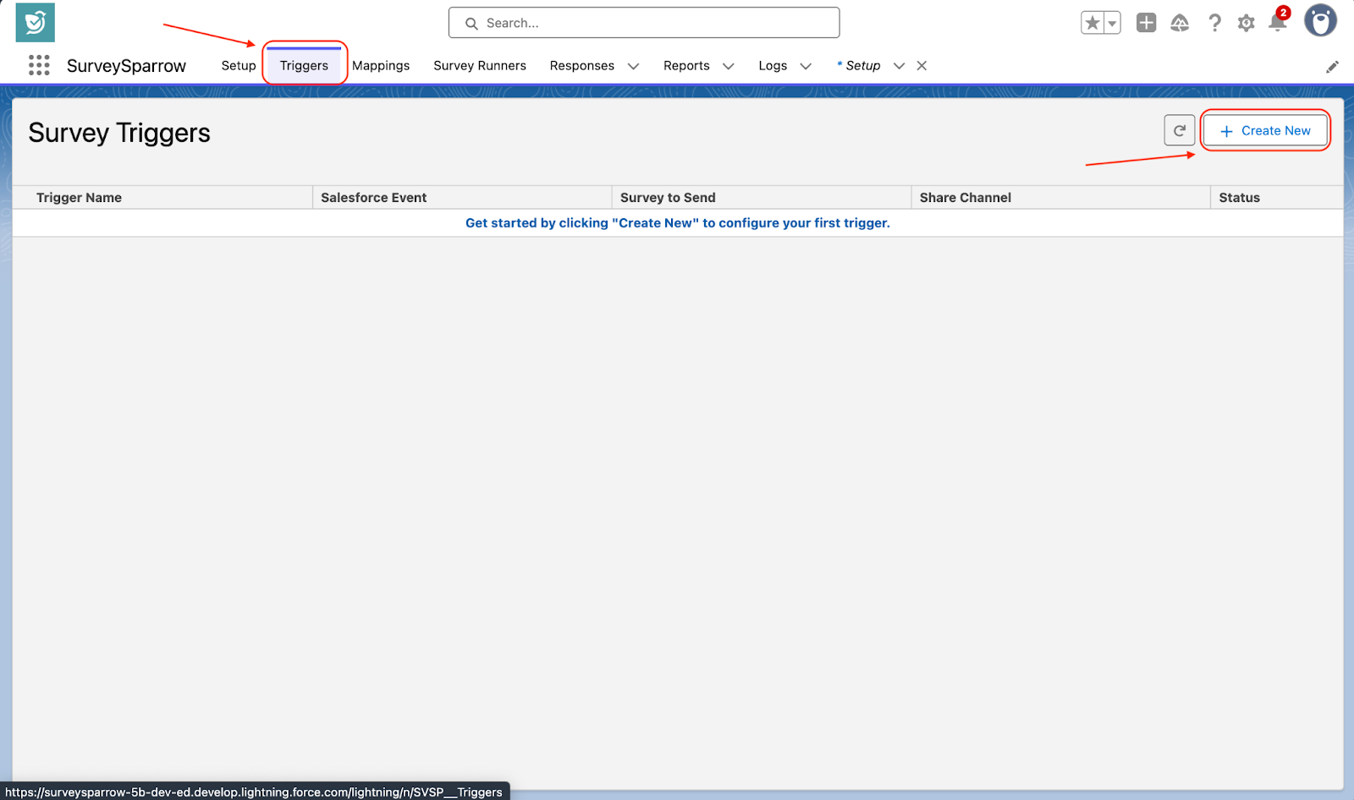Open the user profile avatar

[1319, 21]
